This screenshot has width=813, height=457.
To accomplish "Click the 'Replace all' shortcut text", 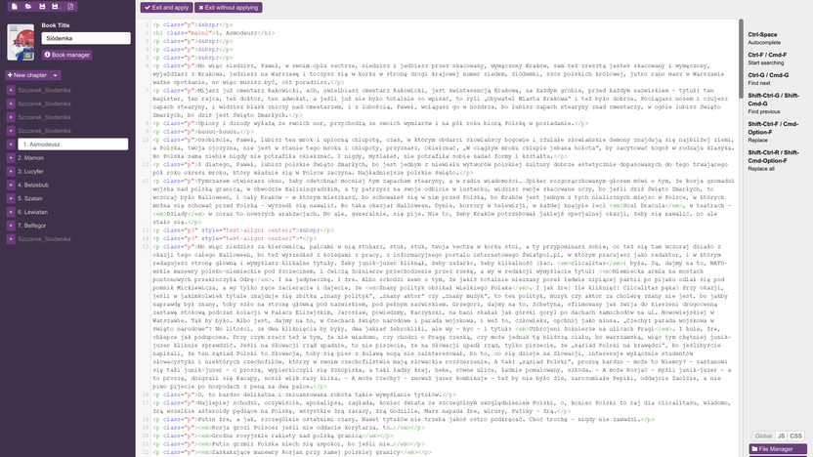I will (761, 168).
